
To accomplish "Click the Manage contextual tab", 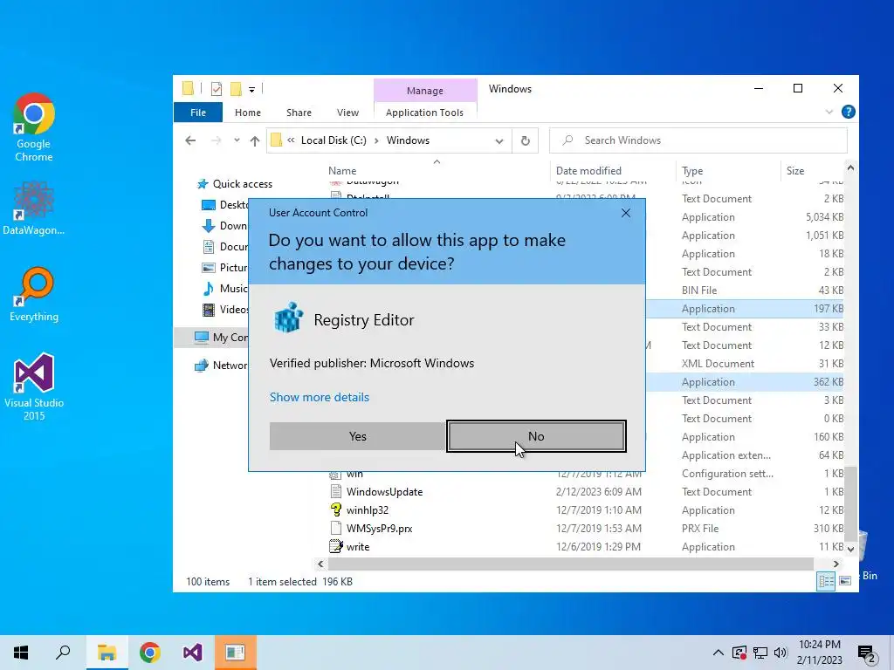I will [x=425, y=91].
